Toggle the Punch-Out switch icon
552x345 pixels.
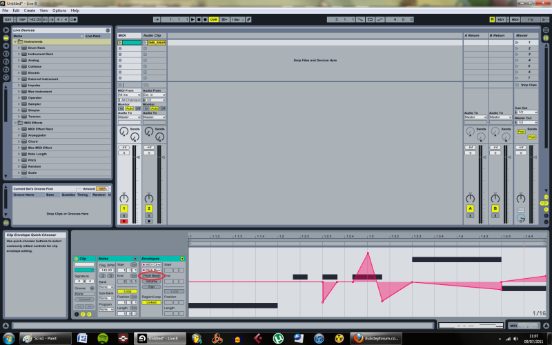coord(380,19)
